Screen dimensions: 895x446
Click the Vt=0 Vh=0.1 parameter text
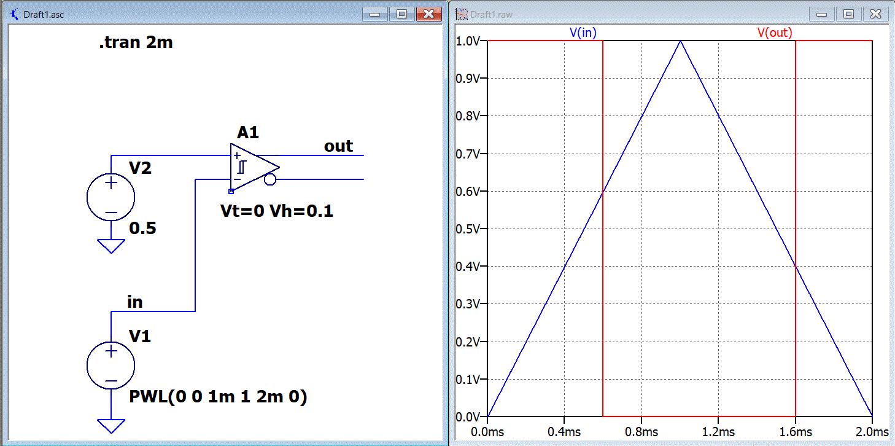tap(277, 211)
